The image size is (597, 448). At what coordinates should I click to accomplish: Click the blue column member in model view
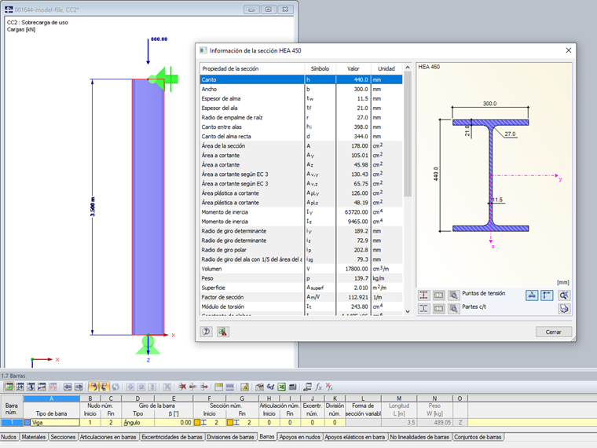click(148, 207)
